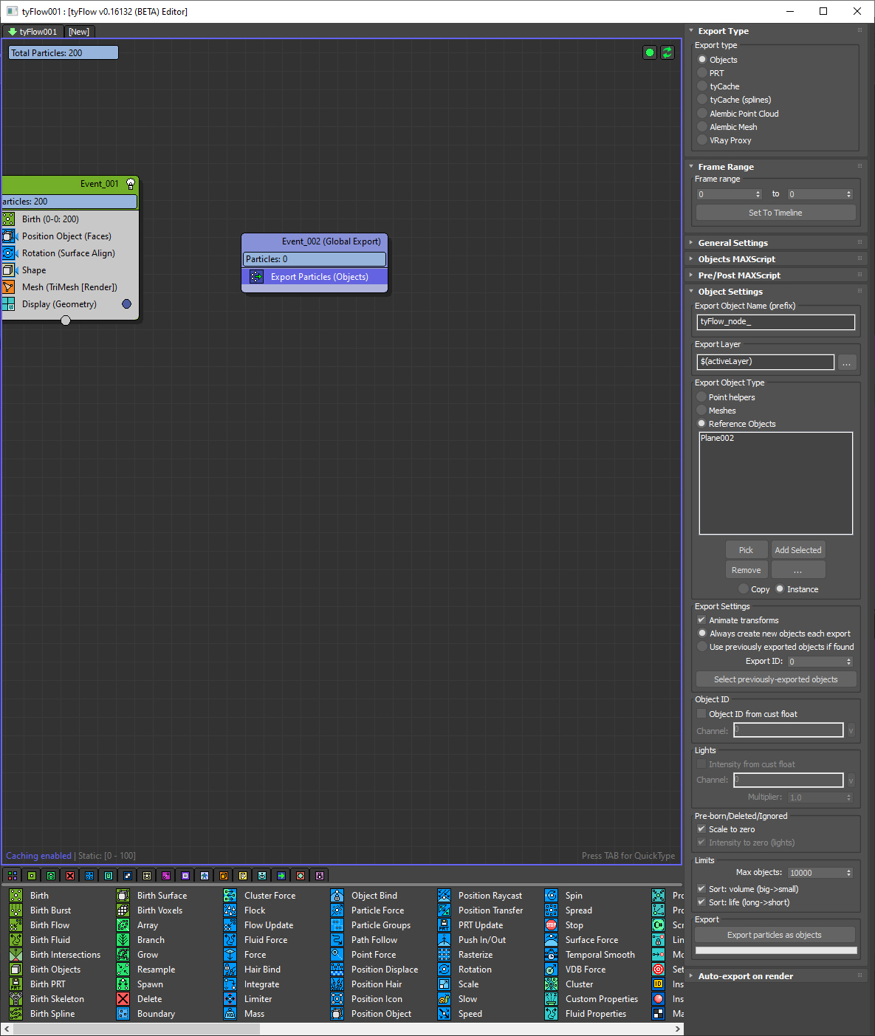Click the Push In/Out operator icon
This screenshot has width=875, height=1036.
[444, 940]
